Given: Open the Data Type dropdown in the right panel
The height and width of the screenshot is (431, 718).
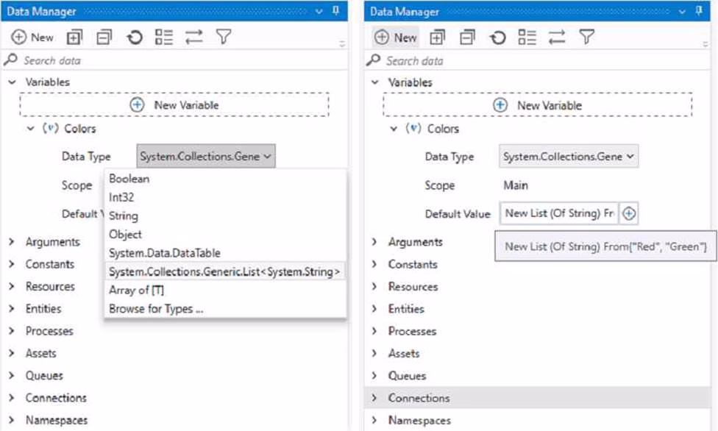Looking at the screenshot, I should pos(569,157).
